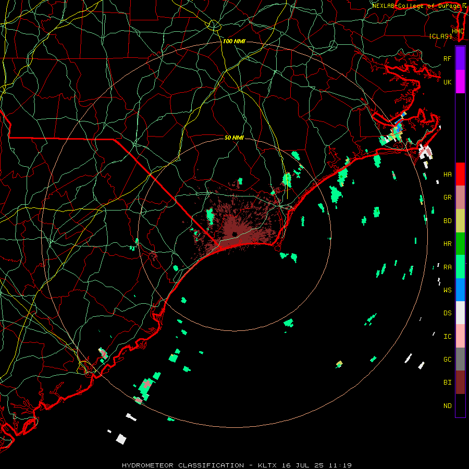469x469 pixels.
Task: Click the "BD" legend label text
Action: tap(447, 221)
